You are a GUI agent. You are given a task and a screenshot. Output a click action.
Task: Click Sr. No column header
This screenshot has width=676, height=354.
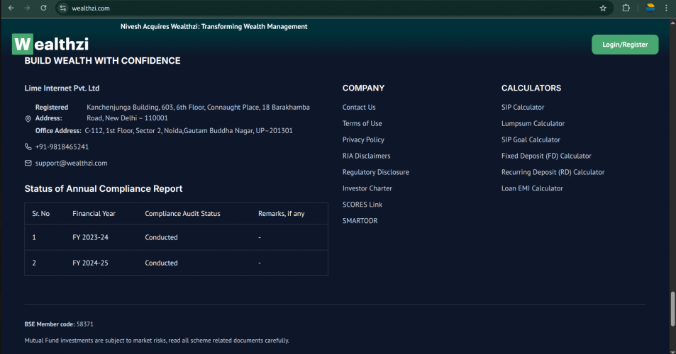40,213
